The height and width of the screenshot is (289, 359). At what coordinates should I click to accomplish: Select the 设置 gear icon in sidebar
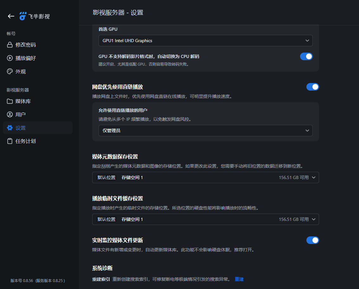coord(9,128)
